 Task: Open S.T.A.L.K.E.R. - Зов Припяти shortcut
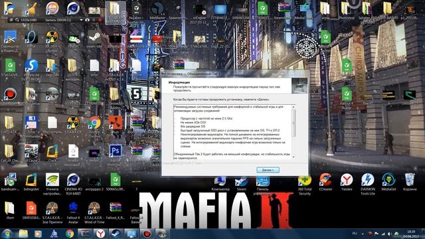52,212
